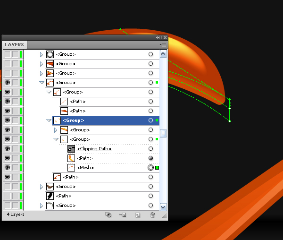Click the Mesh row thumbnail
Viewport: 283px width, 240px height.
71,168
